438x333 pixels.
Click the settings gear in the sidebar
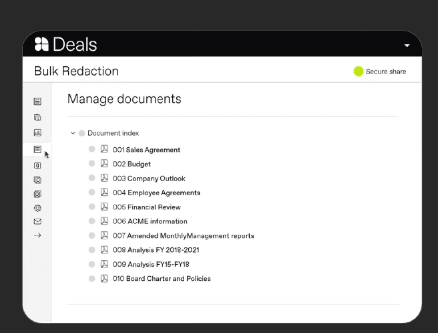(37, 208)
